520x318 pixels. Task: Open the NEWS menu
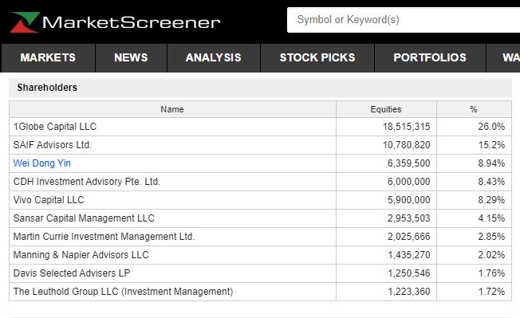click(131, 57)
